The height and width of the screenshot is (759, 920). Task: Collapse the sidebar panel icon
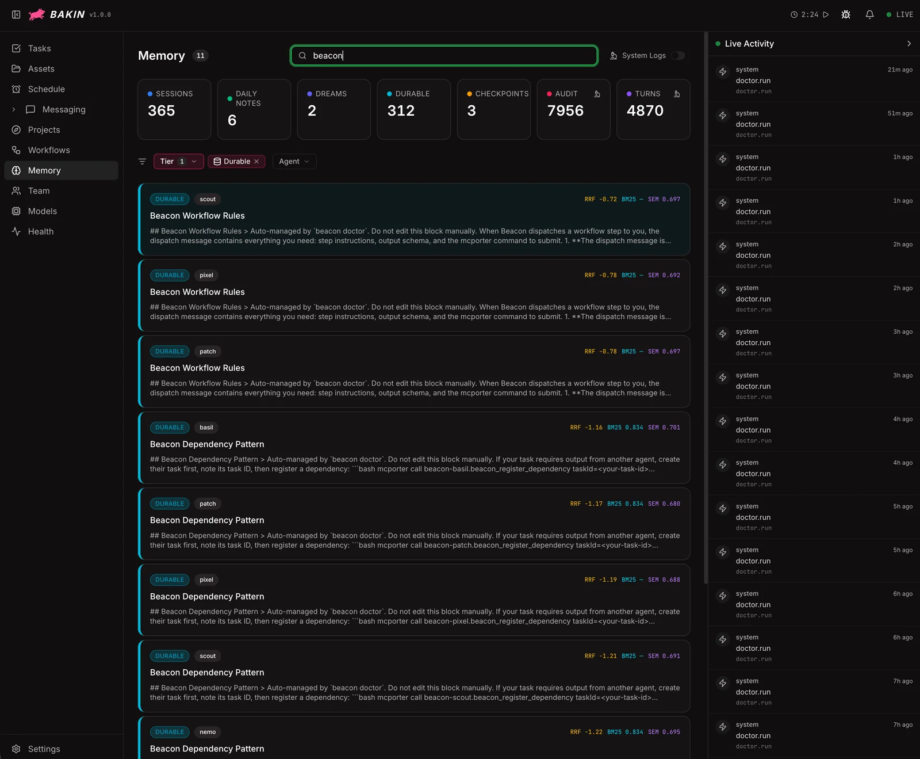[16, 14]
